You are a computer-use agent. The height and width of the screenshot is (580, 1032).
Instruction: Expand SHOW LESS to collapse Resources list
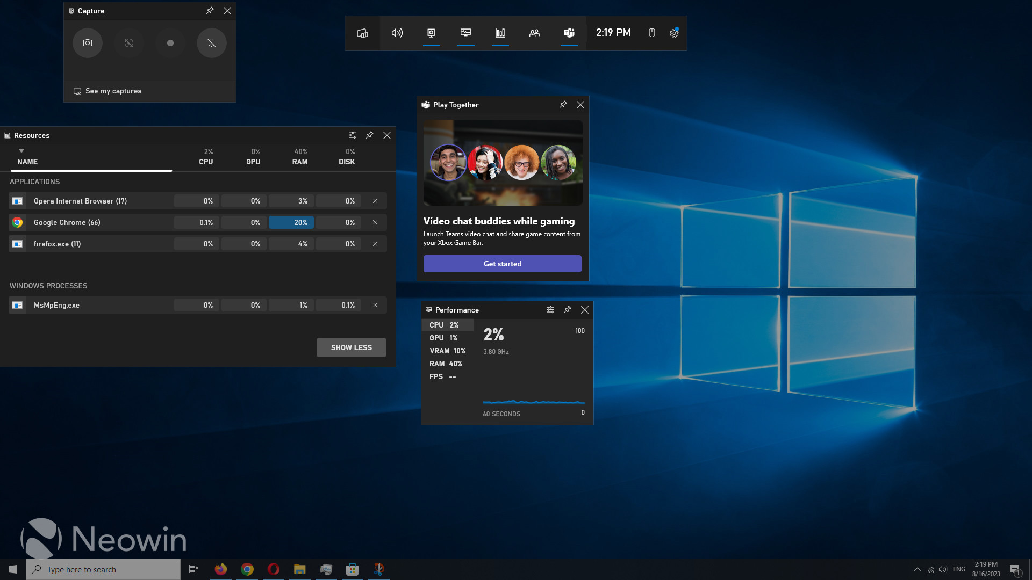pos(351,347)
